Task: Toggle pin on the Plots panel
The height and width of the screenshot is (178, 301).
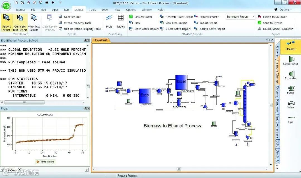Action: click(x=85, y=108)
